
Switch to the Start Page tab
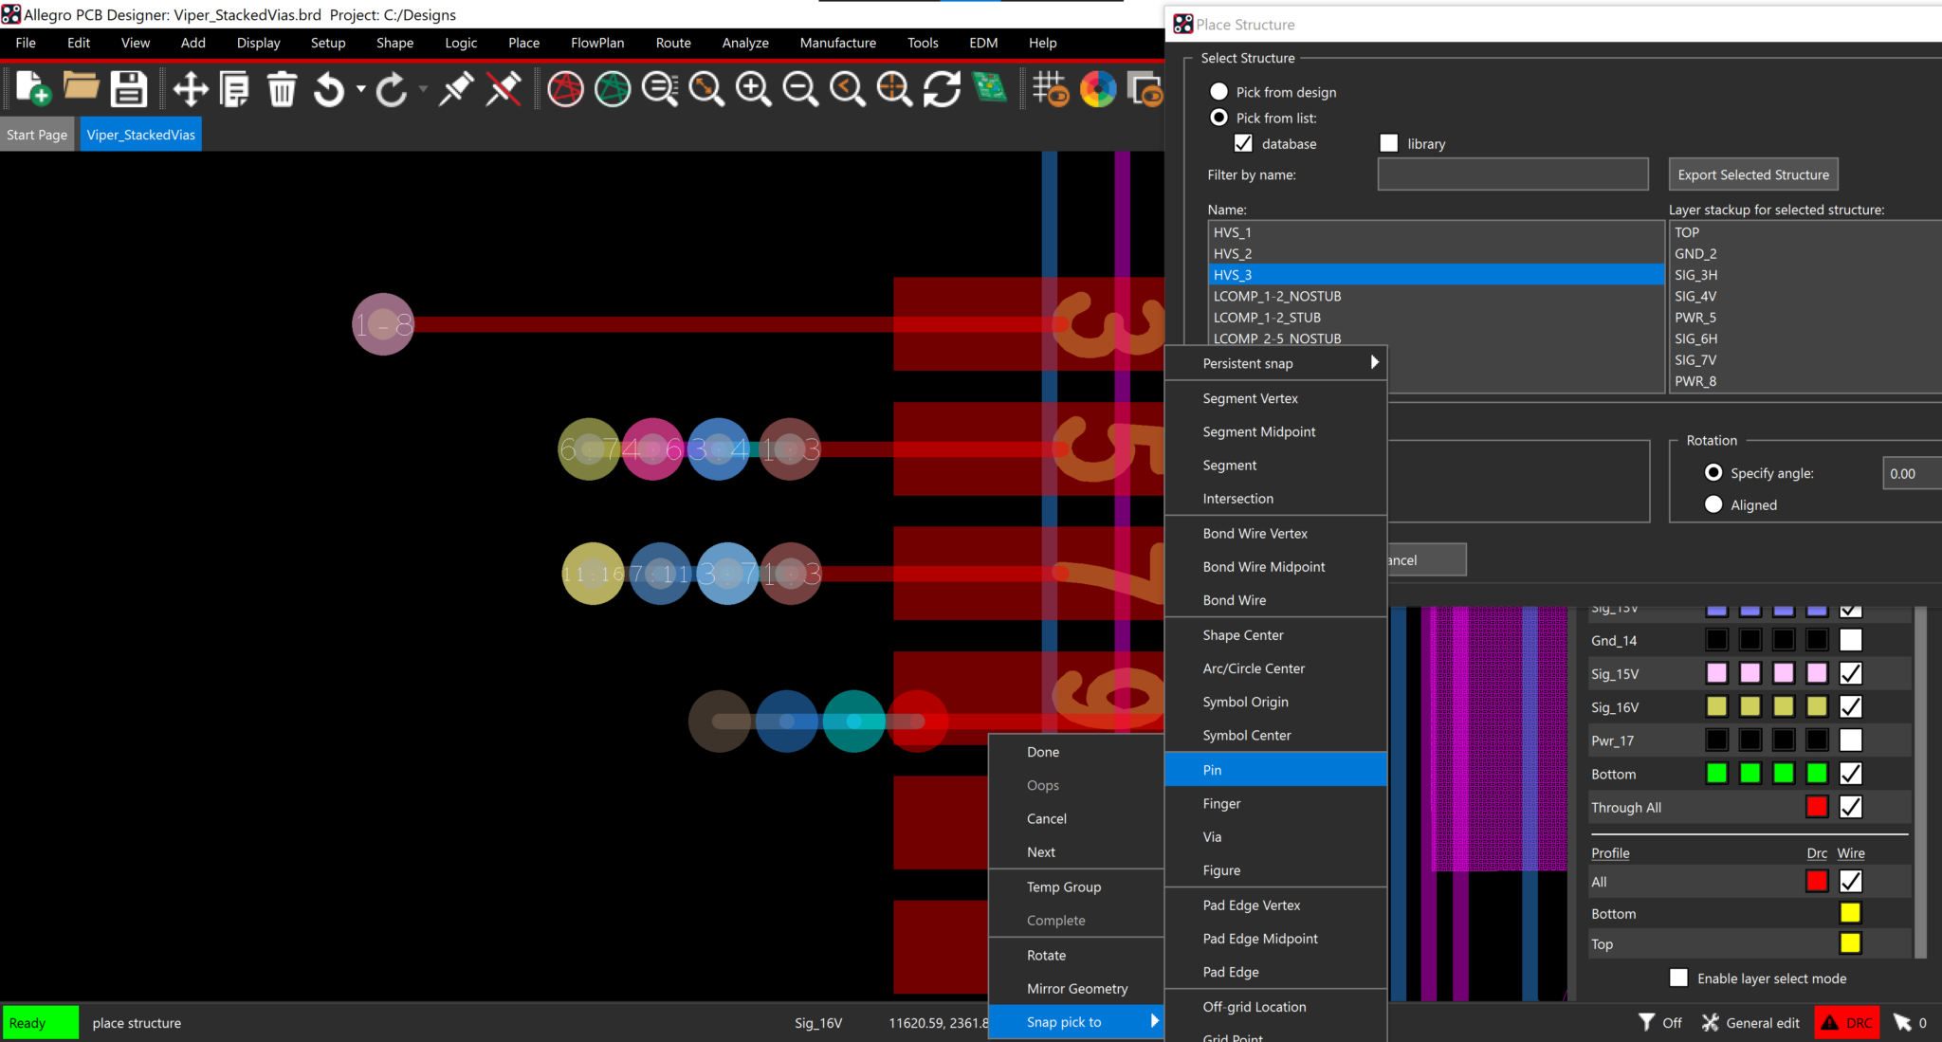(37, 134)
